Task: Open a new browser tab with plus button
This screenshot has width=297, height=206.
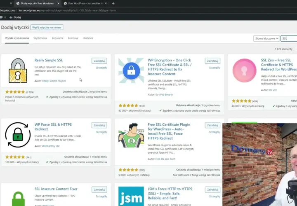Action: coord(113,3)
